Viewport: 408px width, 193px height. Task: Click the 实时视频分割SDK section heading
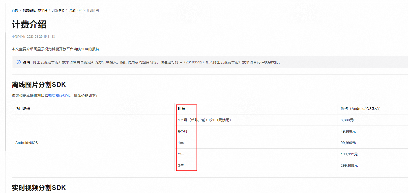pos(39,188)
